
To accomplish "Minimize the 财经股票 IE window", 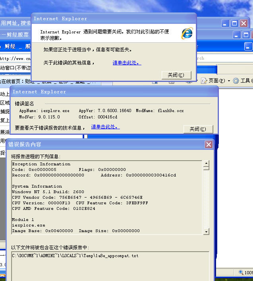I will [237, 35].
